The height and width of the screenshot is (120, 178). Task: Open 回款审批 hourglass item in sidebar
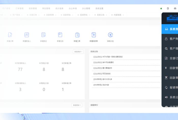[170, 78]
